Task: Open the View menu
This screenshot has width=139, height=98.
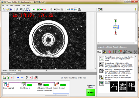Action: (12, 5)
